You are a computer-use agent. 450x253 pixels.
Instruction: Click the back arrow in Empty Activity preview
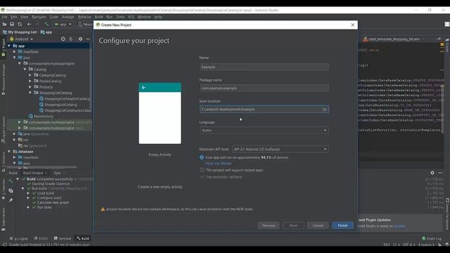(x=143, y=87)
